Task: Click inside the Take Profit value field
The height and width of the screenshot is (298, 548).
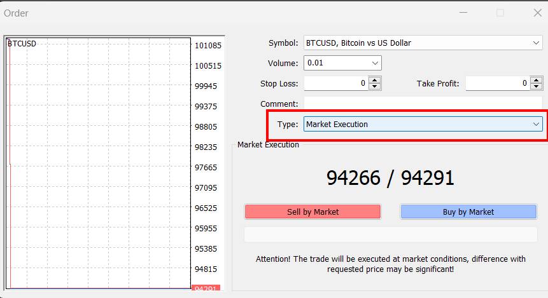Action: pyautogui.click(x=497, y=83)
